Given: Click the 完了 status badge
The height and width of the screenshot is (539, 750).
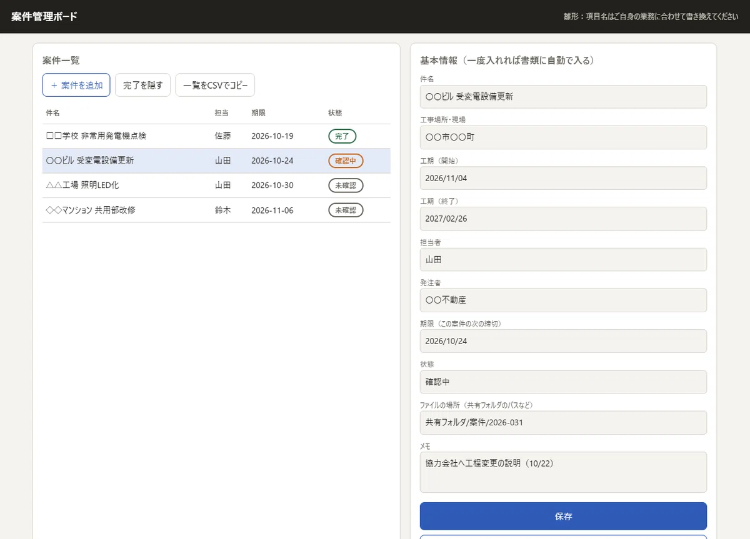Looking at the screenshot, I should pyautogui.click(x=342, y=136).
